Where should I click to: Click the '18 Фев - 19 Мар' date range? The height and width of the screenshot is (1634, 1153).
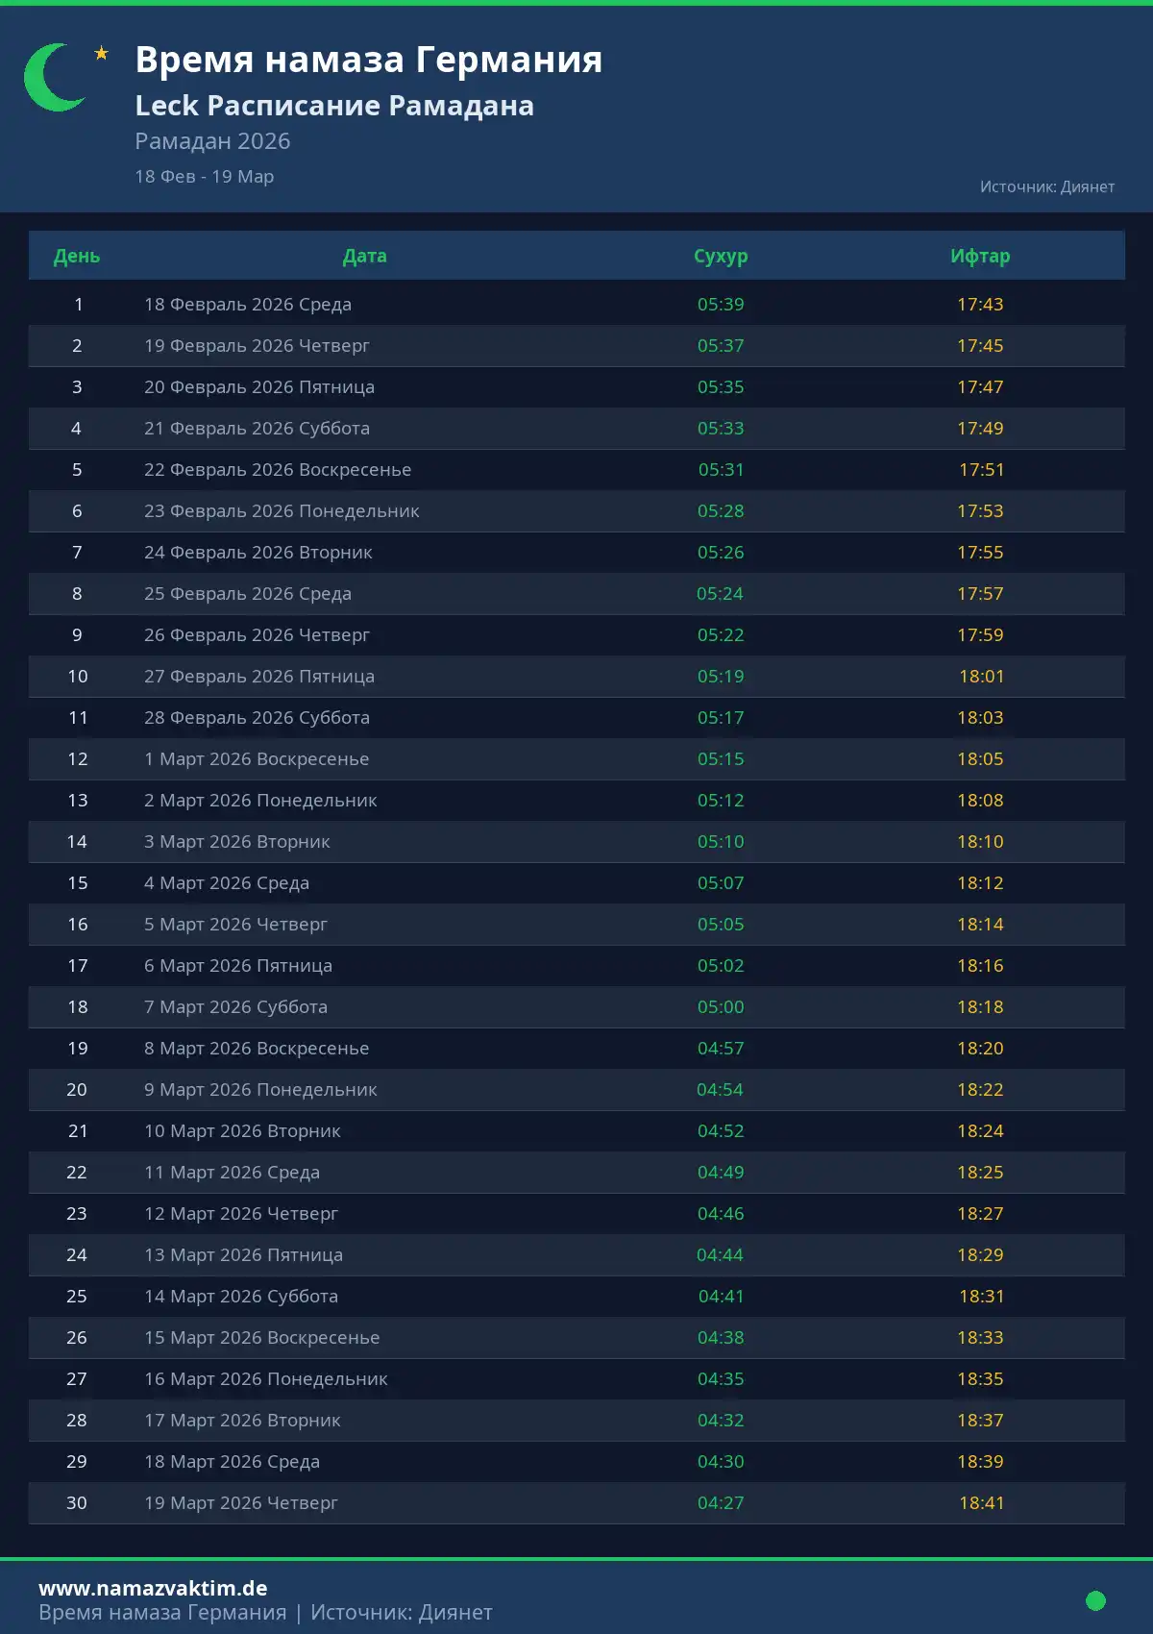click(204, 177)
